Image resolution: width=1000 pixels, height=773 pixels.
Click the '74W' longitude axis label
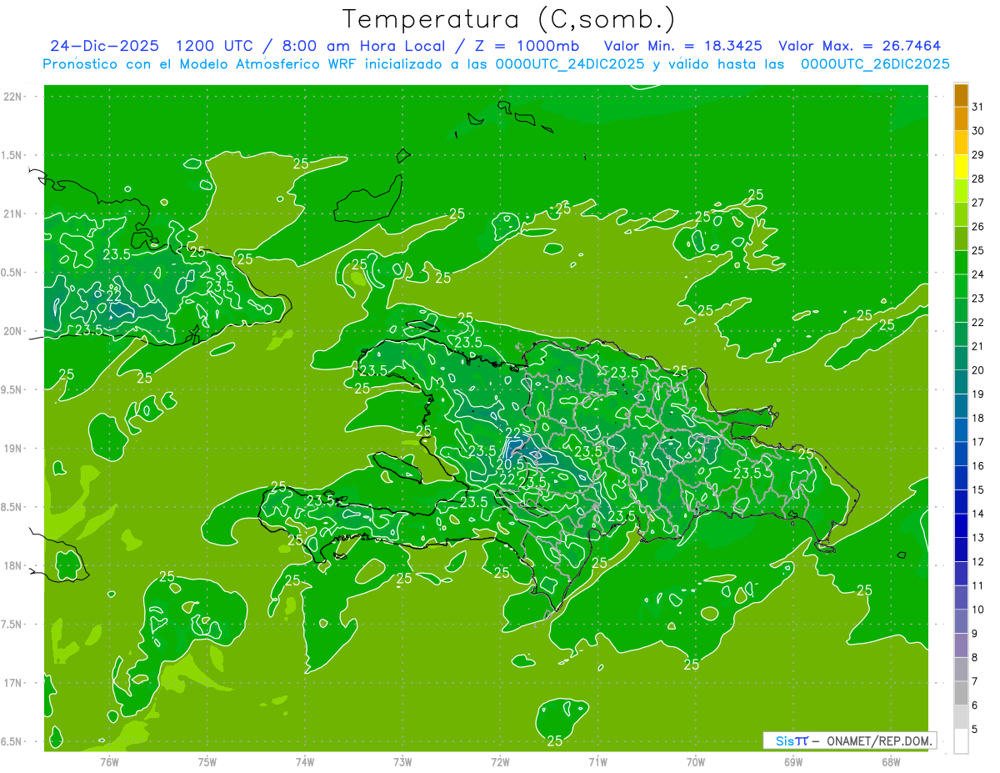click(x=305, y=761)
